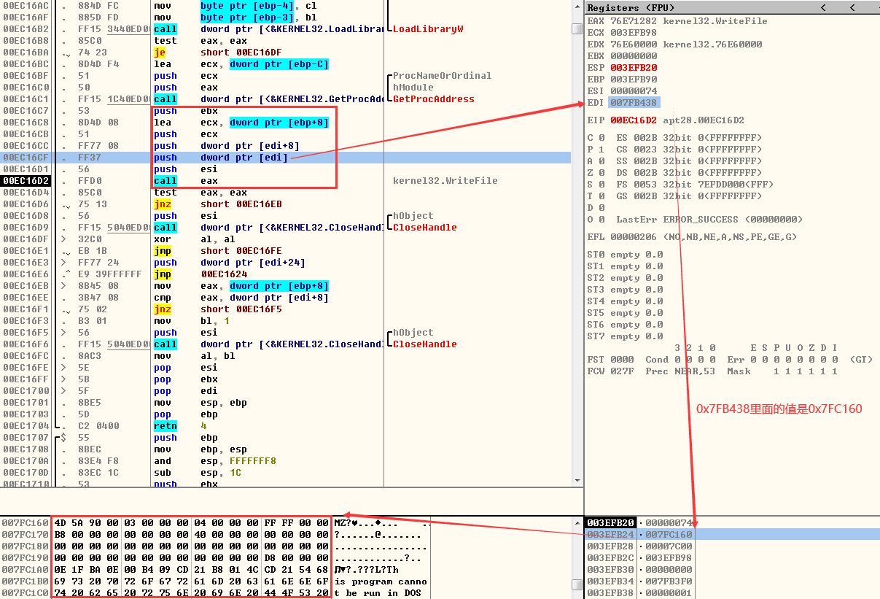Select stack address 003EFB38
Image resolution: width=880 pixels, height=599 pixels.
(610, 593)
